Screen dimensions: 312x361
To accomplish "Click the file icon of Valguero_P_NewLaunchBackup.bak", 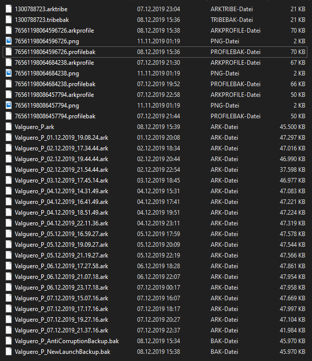I will [8, 351].
